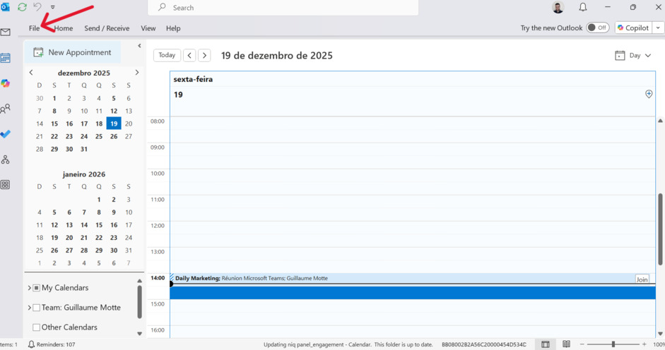This screenshot has width=665, height=350.
Task: Click the Send/Receive sync icon in title bar
Action: (x=22, y=7)
